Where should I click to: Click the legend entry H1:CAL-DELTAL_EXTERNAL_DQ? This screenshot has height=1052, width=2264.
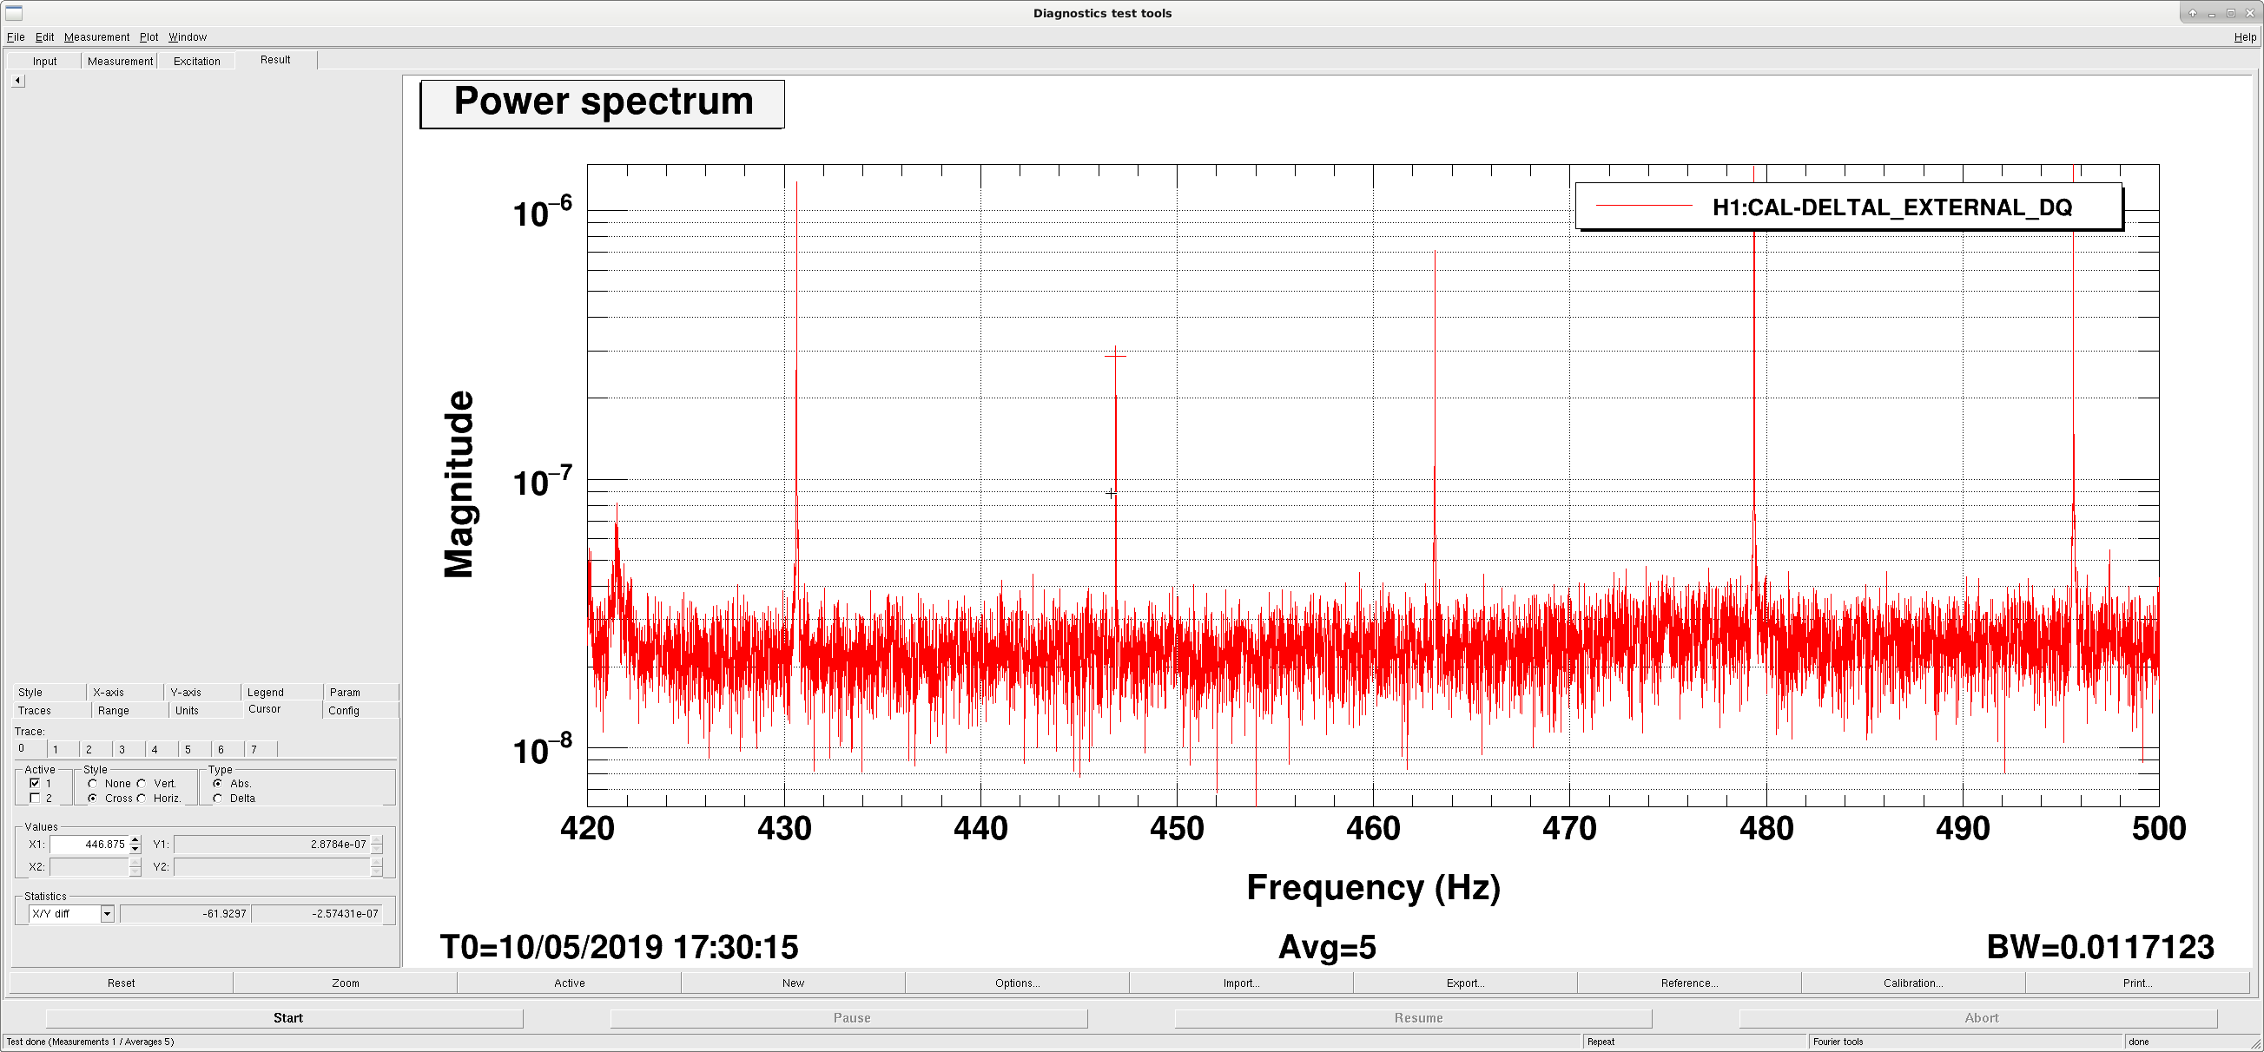1848,207
